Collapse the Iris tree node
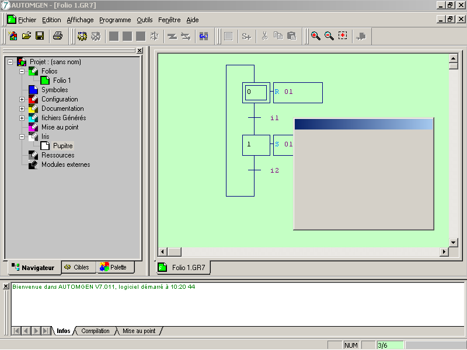The image size is (467, 350). [x=22, y=136]
